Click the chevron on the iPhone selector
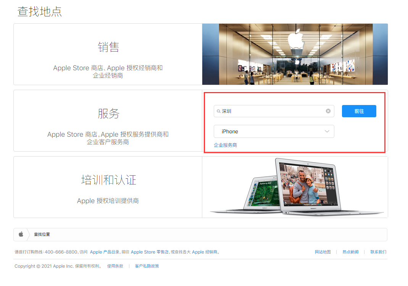The image size is (408, 286). [x=327, y=131]
